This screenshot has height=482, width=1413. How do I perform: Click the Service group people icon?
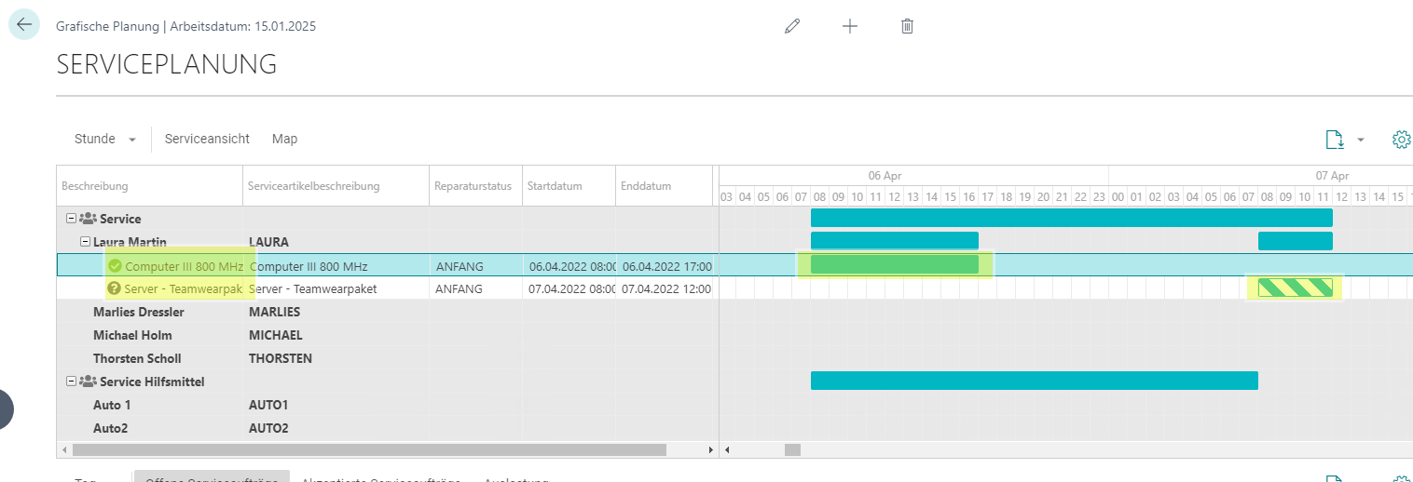(x=89, y=219)
